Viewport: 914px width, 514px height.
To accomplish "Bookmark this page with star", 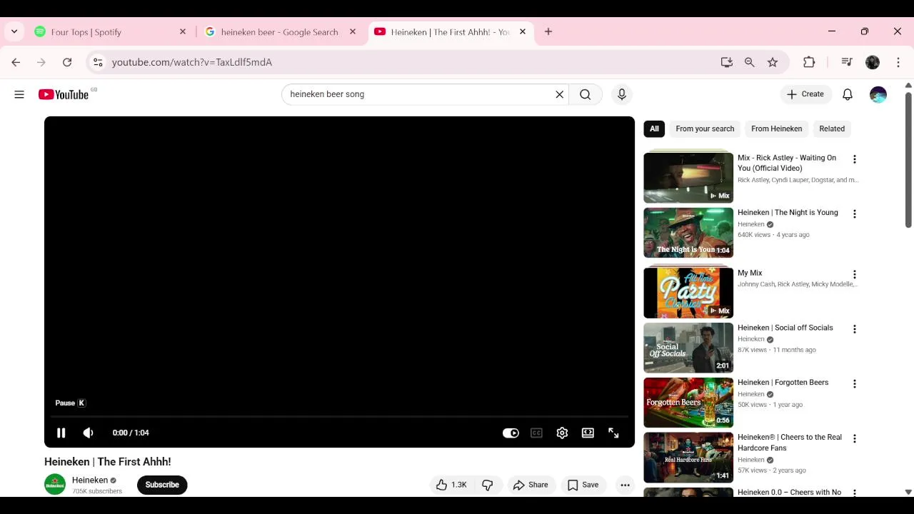I will [773, 62].
